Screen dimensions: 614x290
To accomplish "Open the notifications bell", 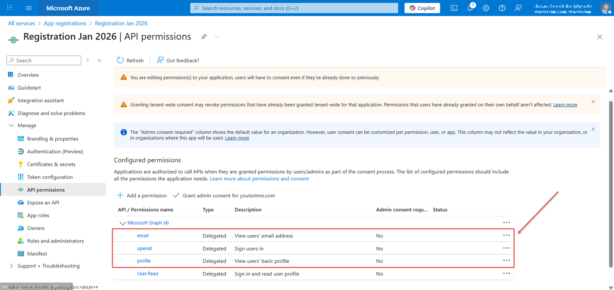I will pos(470,8).
